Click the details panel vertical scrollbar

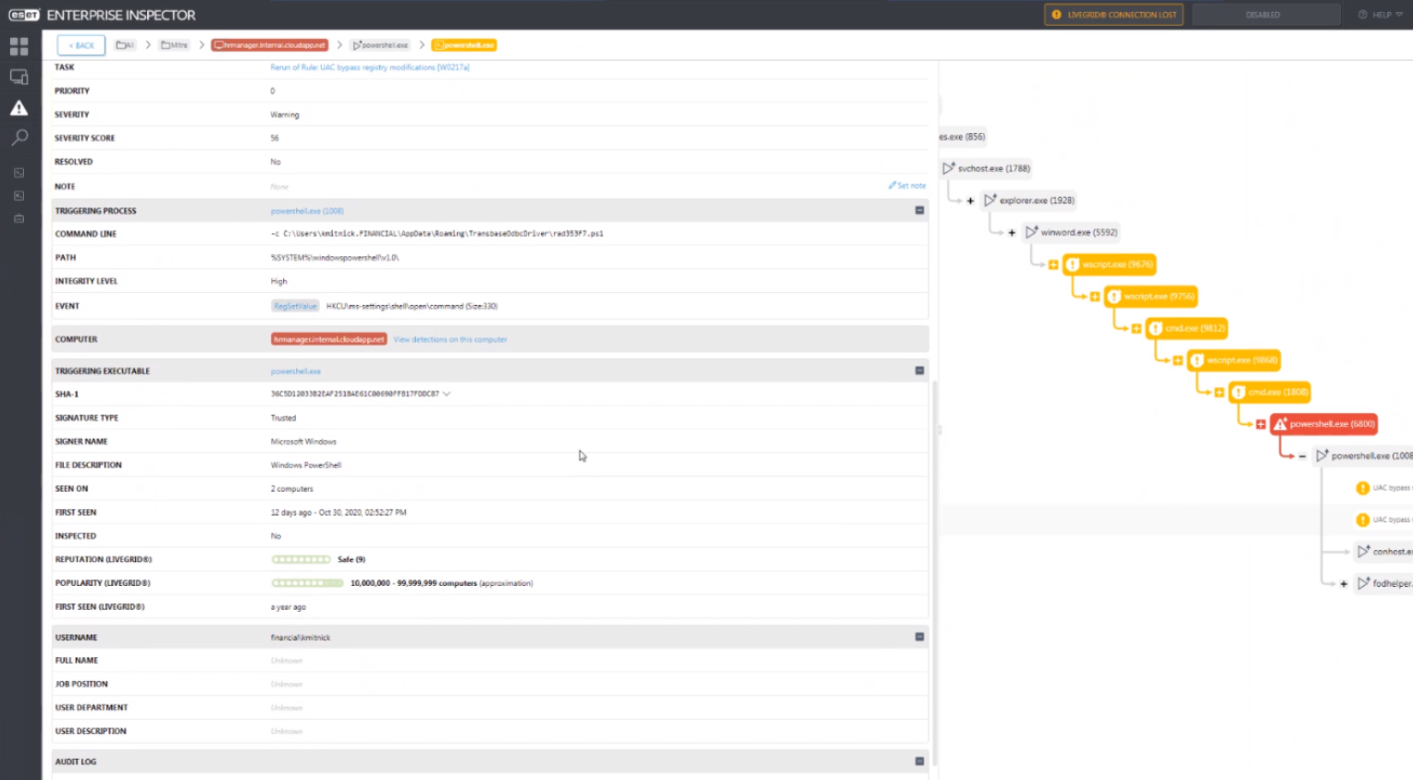pyautogui.click(x=934, y=573)
